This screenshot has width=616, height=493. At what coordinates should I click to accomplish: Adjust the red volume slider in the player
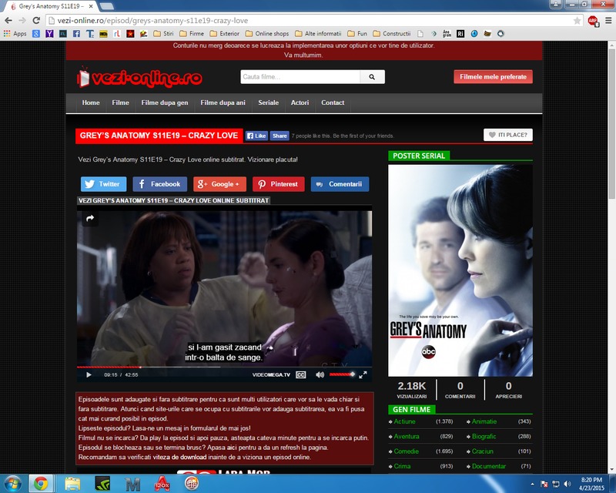(x=342, y=374)
